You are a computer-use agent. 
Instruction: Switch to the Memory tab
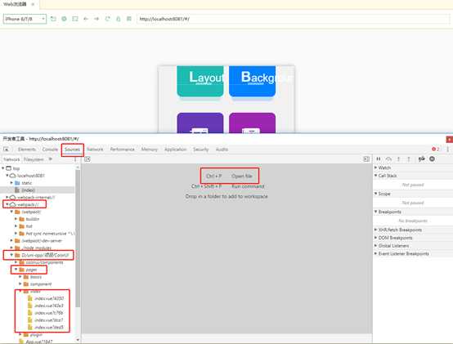tap(150, 150)
